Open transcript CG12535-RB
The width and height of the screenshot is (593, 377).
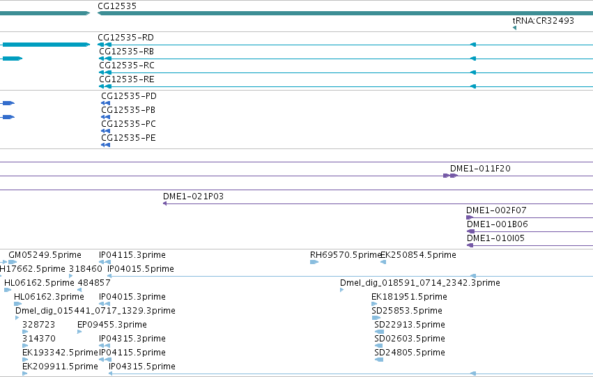126,52
